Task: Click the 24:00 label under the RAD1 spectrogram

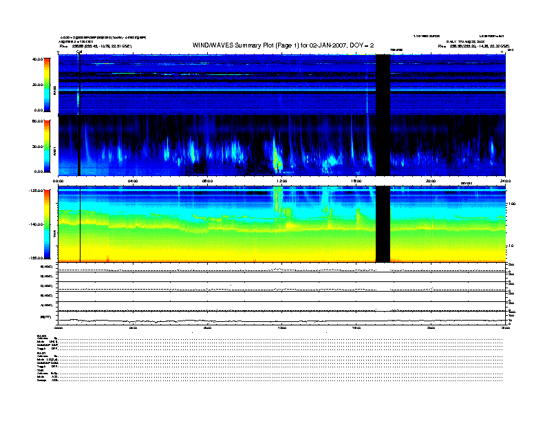Action: (x=505, y=181)
